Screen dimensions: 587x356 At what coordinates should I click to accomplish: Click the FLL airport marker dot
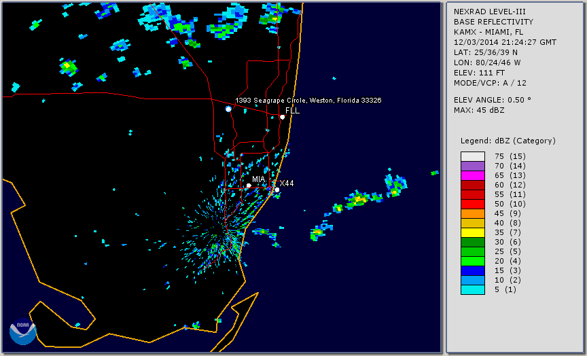(282, 117)
